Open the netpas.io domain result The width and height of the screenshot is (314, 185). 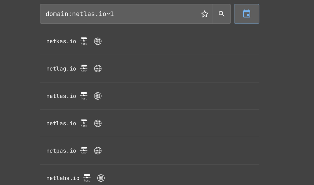coord(61,150)
